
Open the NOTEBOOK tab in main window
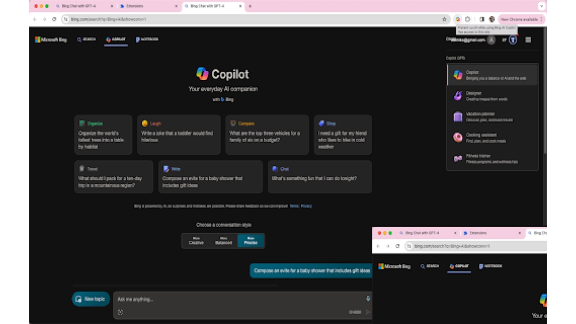point(147,39)
